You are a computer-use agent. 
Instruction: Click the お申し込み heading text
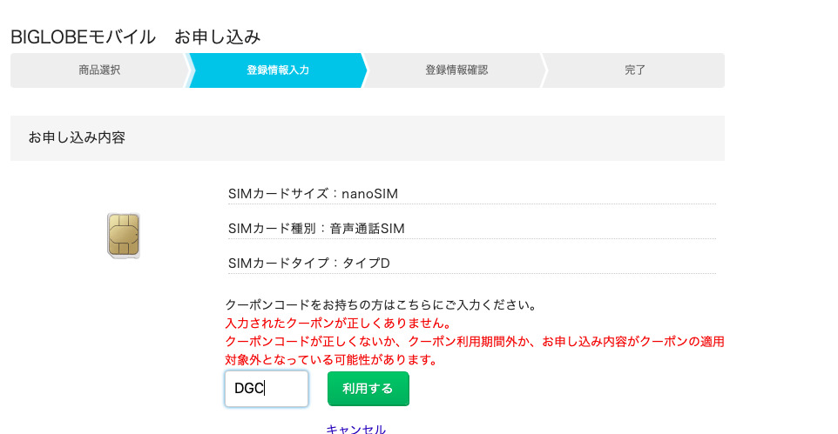(x=217, y=37)
